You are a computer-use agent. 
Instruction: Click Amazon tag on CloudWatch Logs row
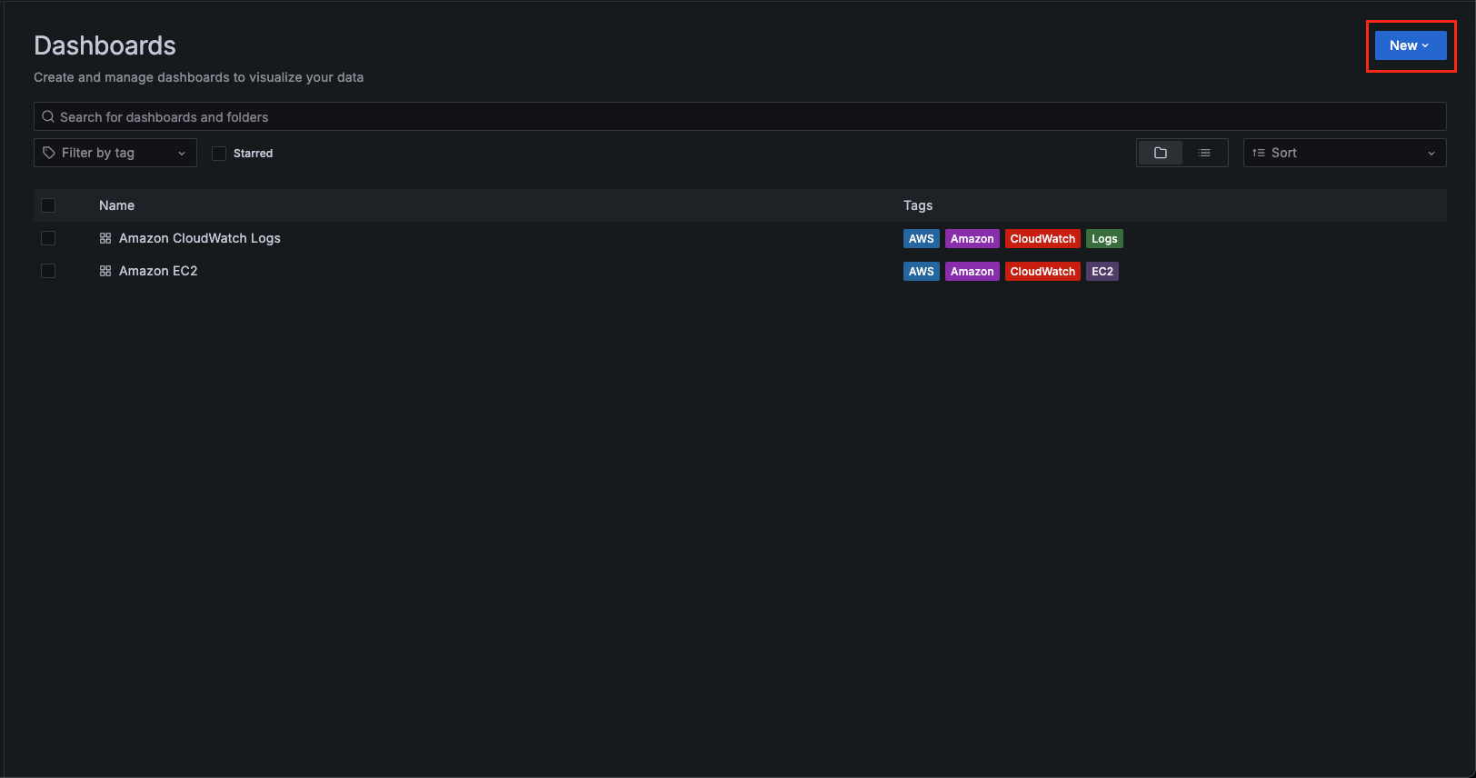tap(972, 239)
